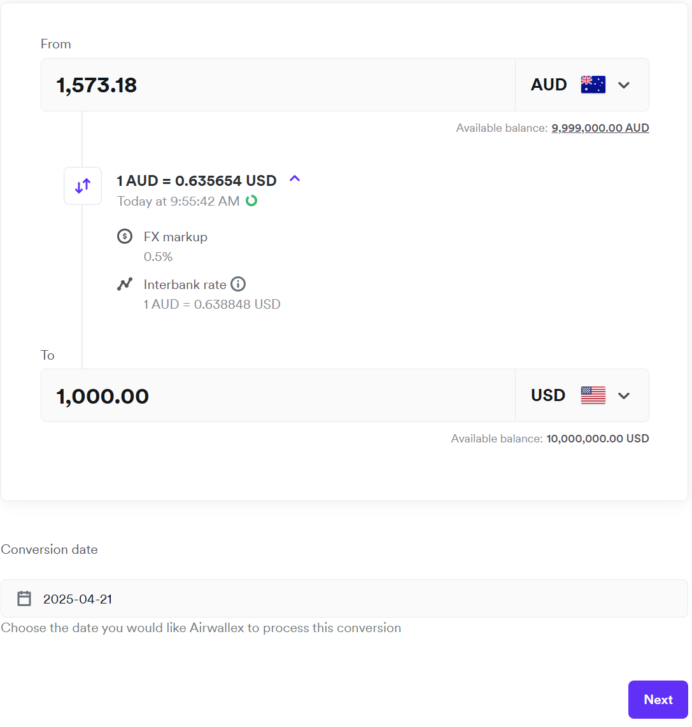Collapse the exchange rate details chevron
The image size is (692, 727).
tap(295, 179)
